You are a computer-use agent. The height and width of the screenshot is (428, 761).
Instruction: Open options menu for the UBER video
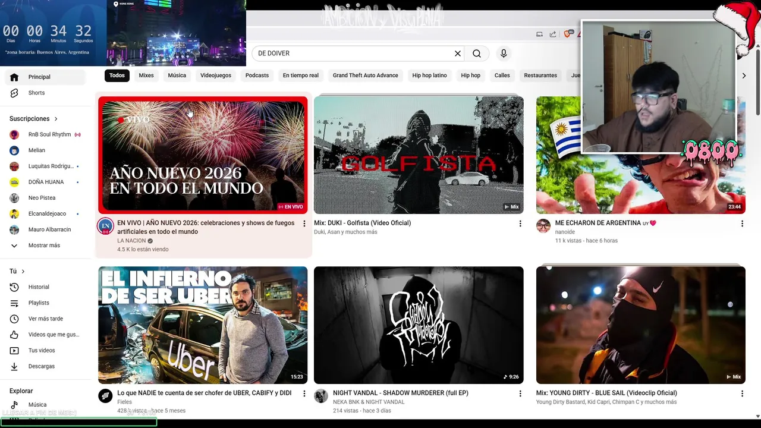[304, 394]
